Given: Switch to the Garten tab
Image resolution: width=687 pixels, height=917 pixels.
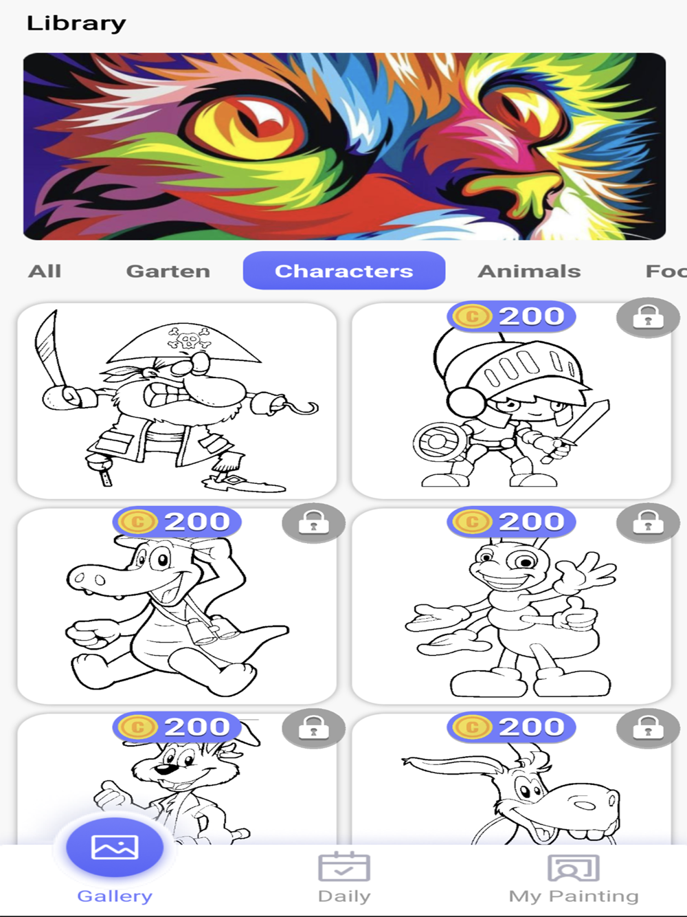Looking at the screenshot, I should coord(168,271).
